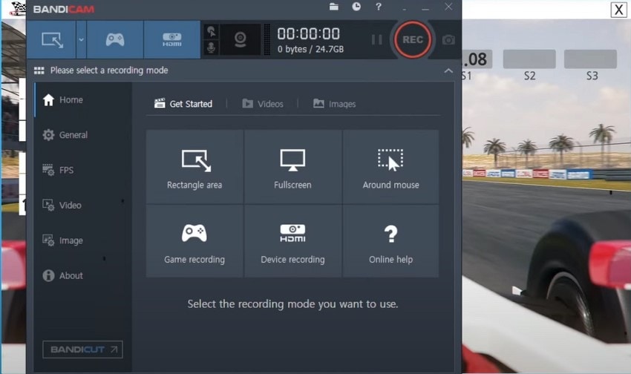Viewport: 631px width, 374px height.
Task: Start recording with the REC button
Action: pos(413,40)
